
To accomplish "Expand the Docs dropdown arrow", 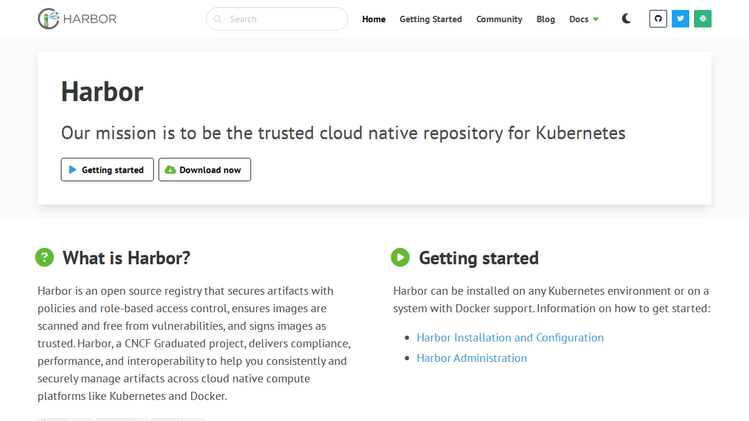I will pos(596,19).
